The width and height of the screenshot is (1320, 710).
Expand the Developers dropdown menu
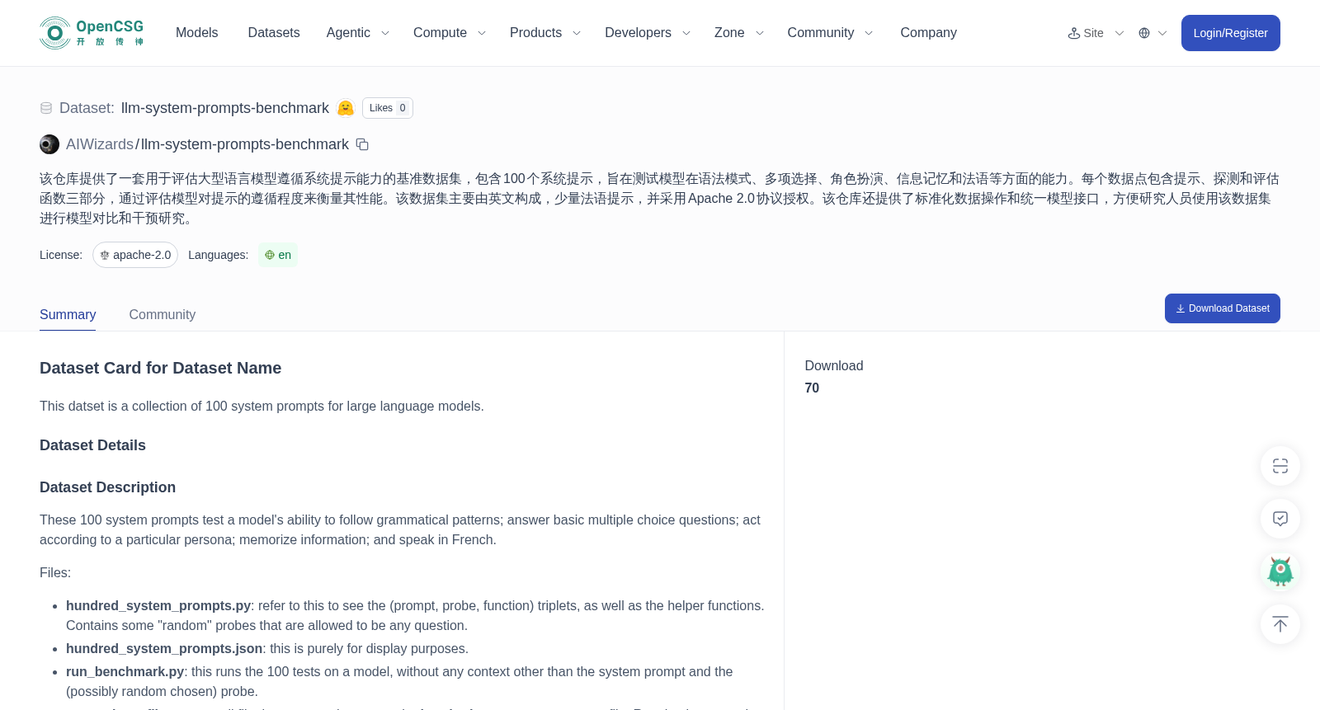click(686, 33)
